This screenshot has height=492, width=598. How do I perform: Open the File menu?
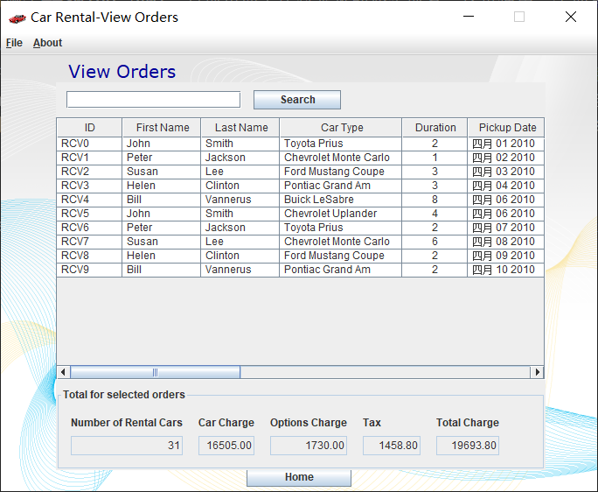point(14,43)
